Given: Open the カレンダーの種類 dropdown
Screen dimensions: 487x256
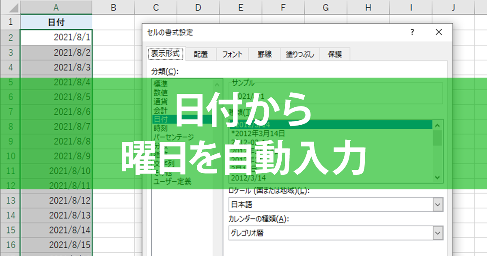Looking at the screenshot, I should (437, 233).
